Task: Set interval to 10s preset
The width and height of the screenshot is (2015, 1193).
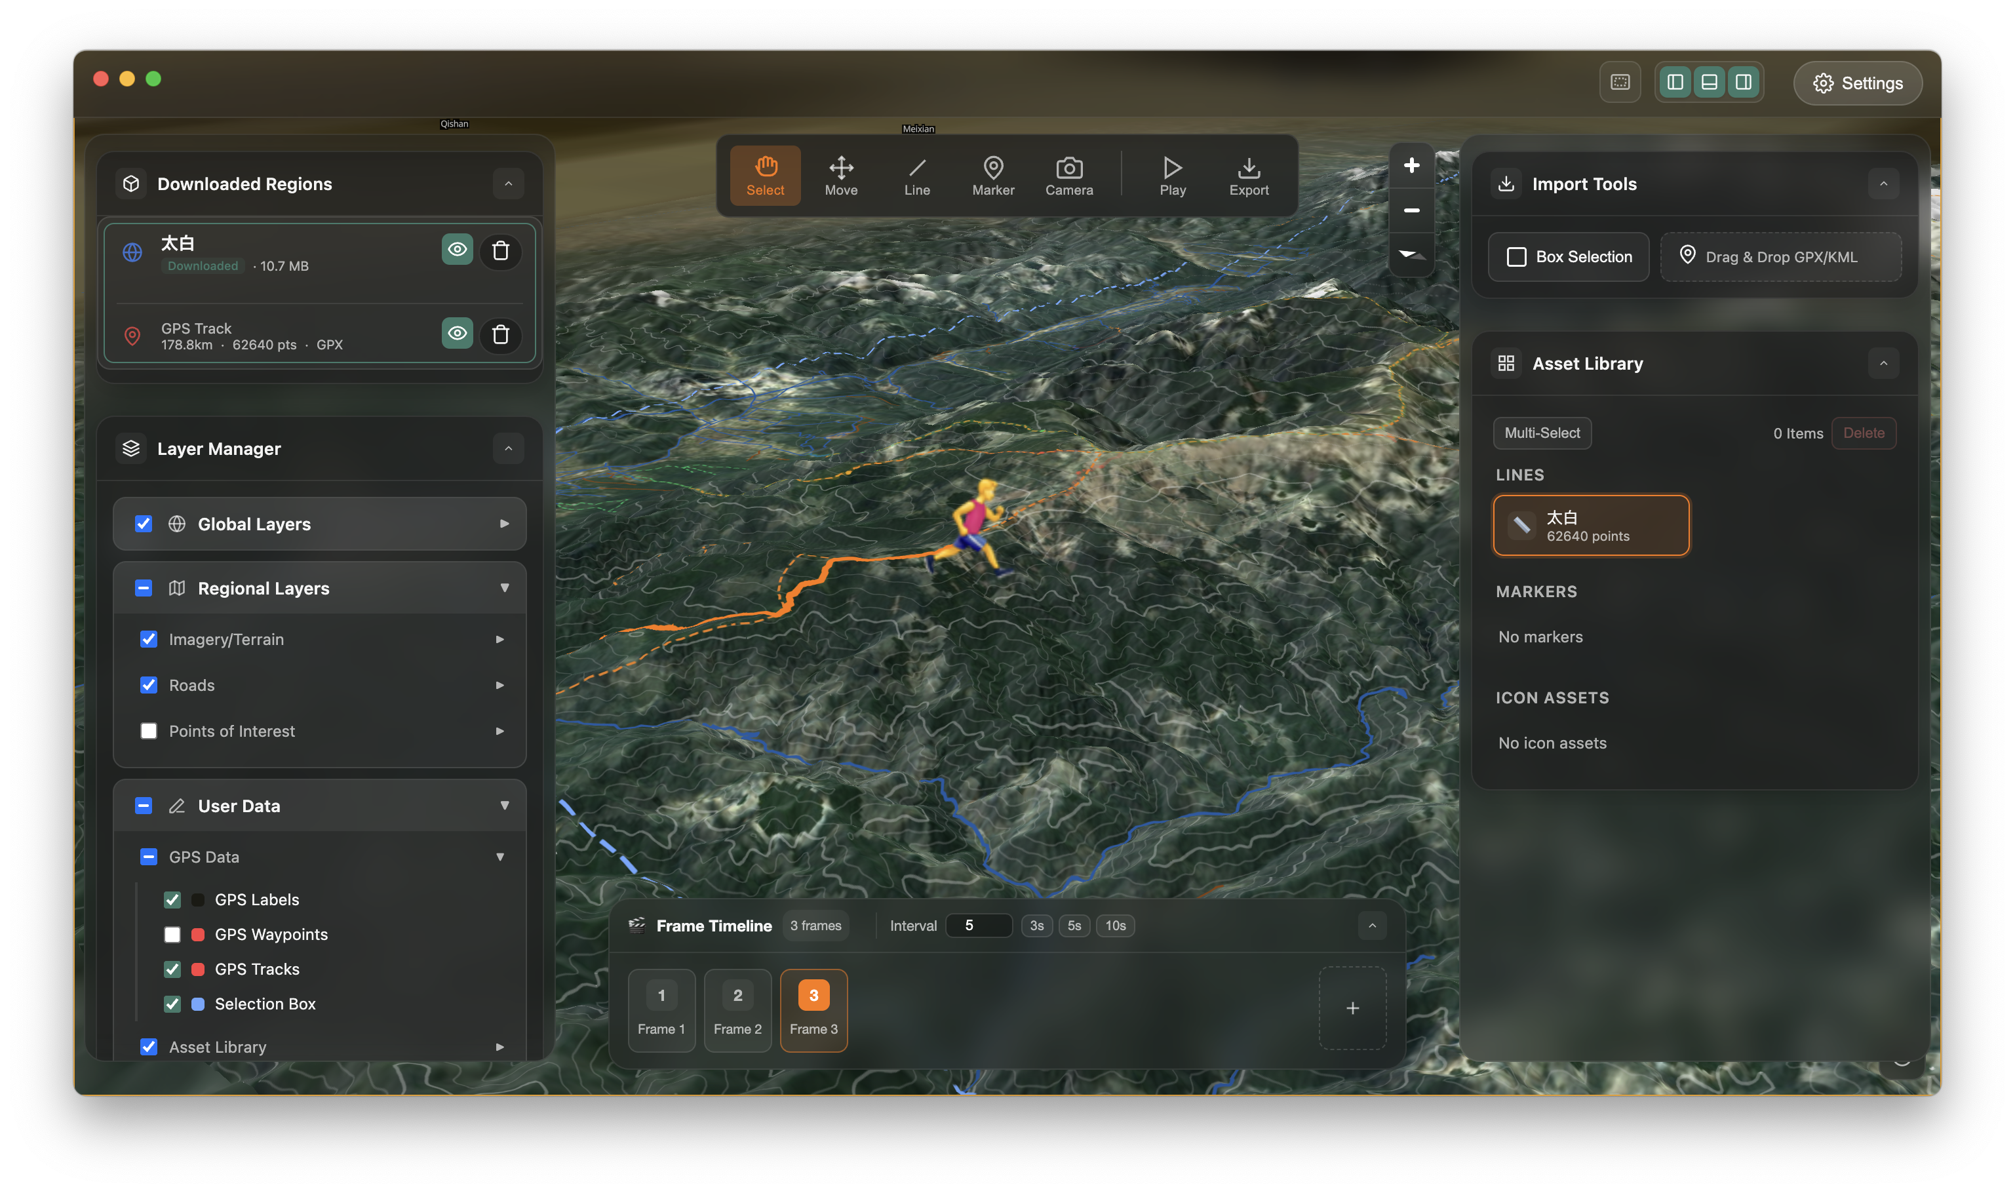Action: [x=1115, y=926]
